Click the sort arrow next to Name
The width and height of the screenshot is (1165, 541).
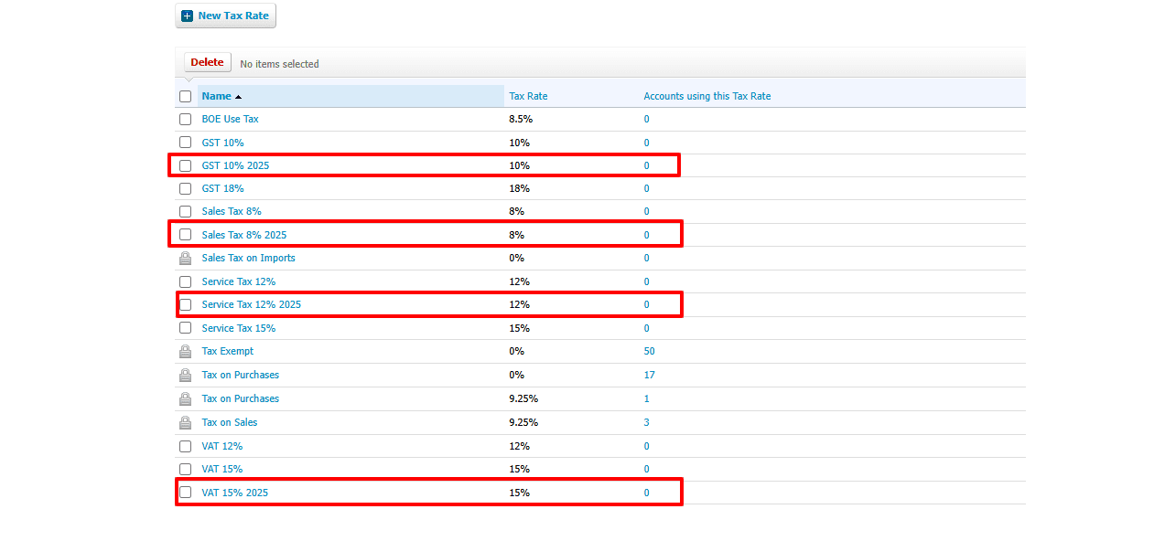coord(238,97)
